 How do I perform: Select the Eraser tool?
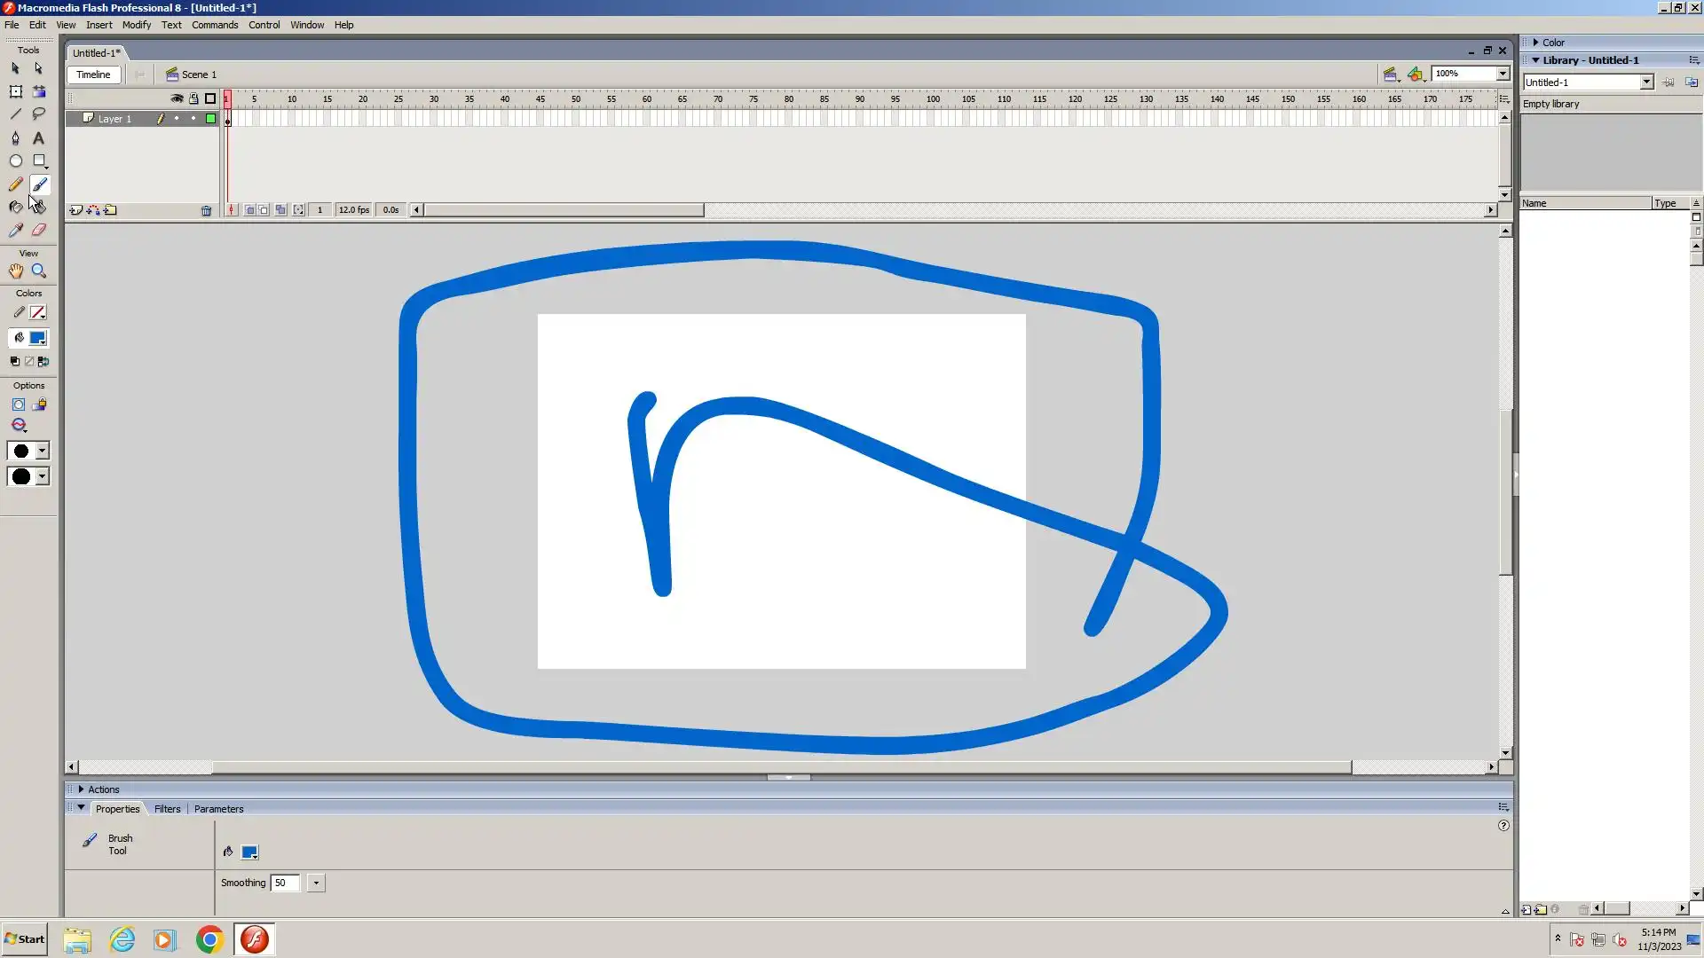(x=38, y=230)
